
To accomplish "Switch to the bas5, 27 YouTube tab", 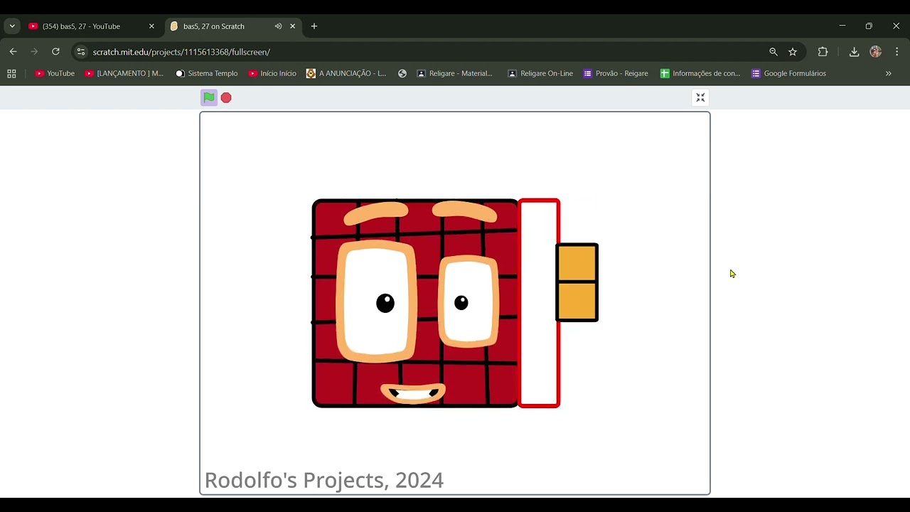I will [92, 26].
